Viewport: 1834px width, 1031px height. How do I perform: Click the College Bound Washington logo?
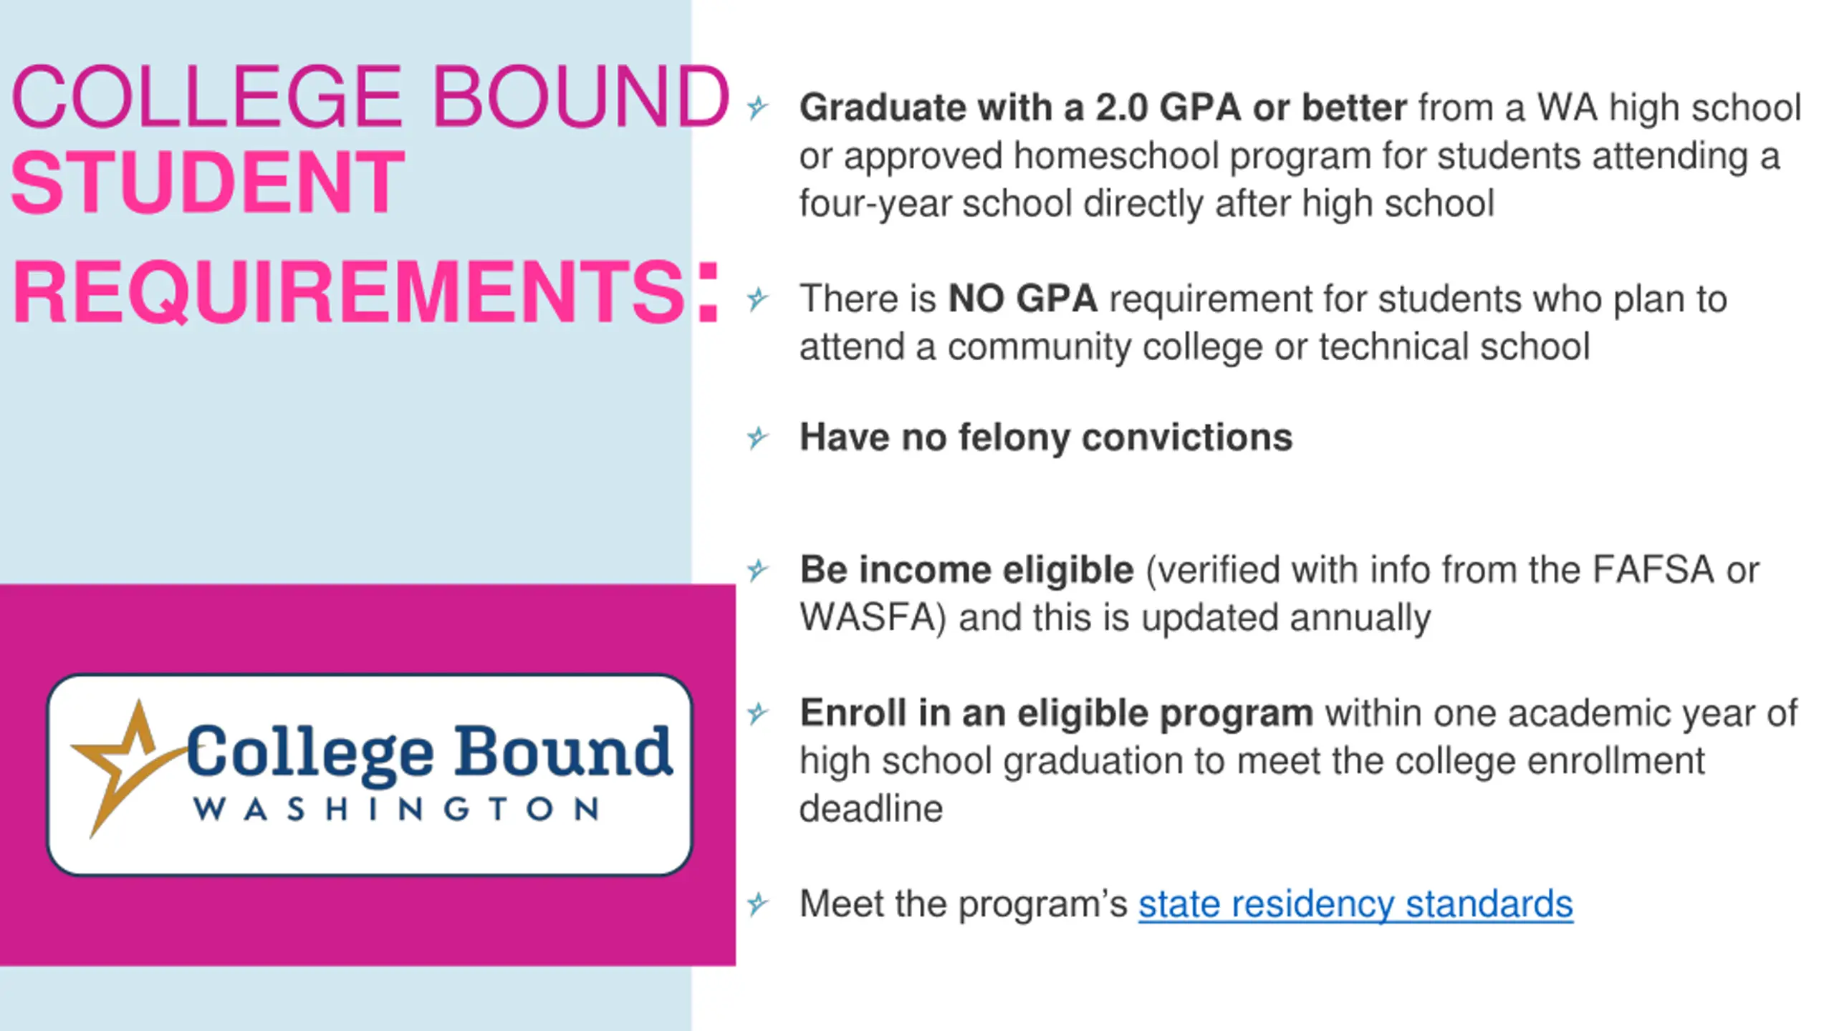tap(370, 775)
